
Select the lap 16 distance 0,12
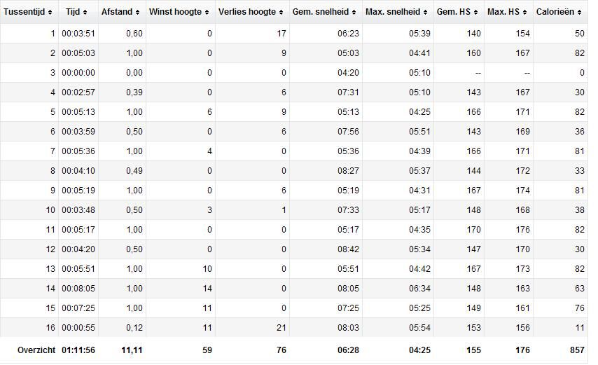coord(134,328)
